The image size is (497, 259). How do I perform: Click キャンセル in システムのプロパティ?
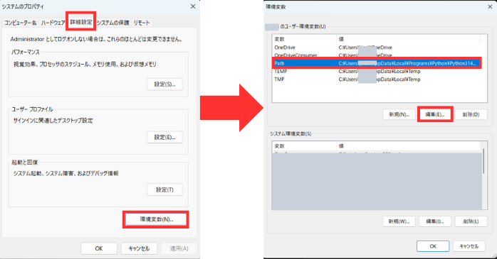tap(139, 248)
